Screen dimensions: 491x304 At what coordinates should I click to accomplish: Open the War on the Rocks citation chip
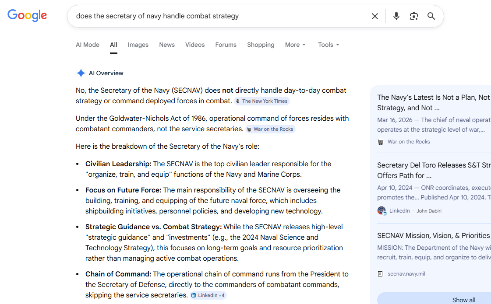(270, 129)
